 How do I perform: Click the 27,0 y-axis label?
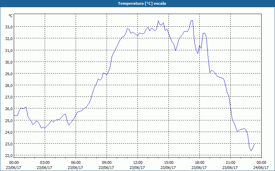(8, 97)
